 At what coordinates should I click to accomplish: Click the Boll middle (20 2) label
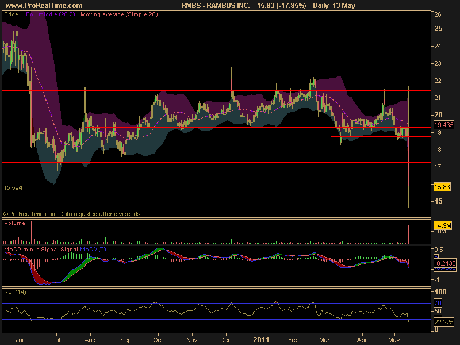(51, 14)
